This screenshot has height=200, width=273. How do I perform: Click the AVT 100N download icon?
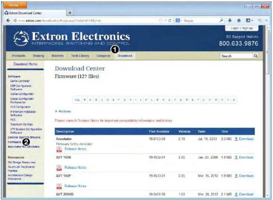coord(236,157)
